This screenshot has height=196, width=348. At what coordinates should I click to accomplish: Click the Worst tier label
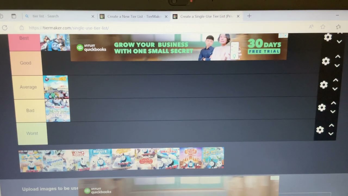point(32,133)
